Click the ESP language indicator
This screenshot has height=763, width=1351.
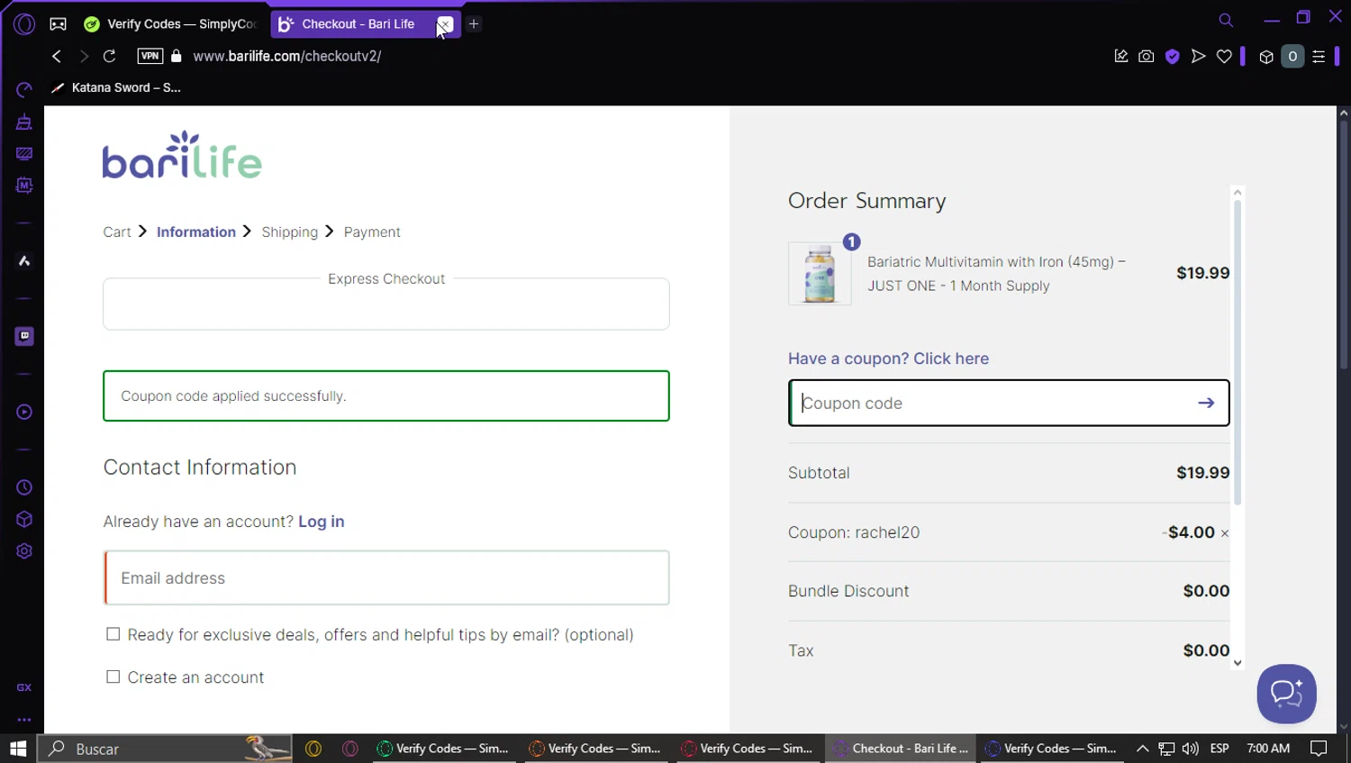(1220, 749)
